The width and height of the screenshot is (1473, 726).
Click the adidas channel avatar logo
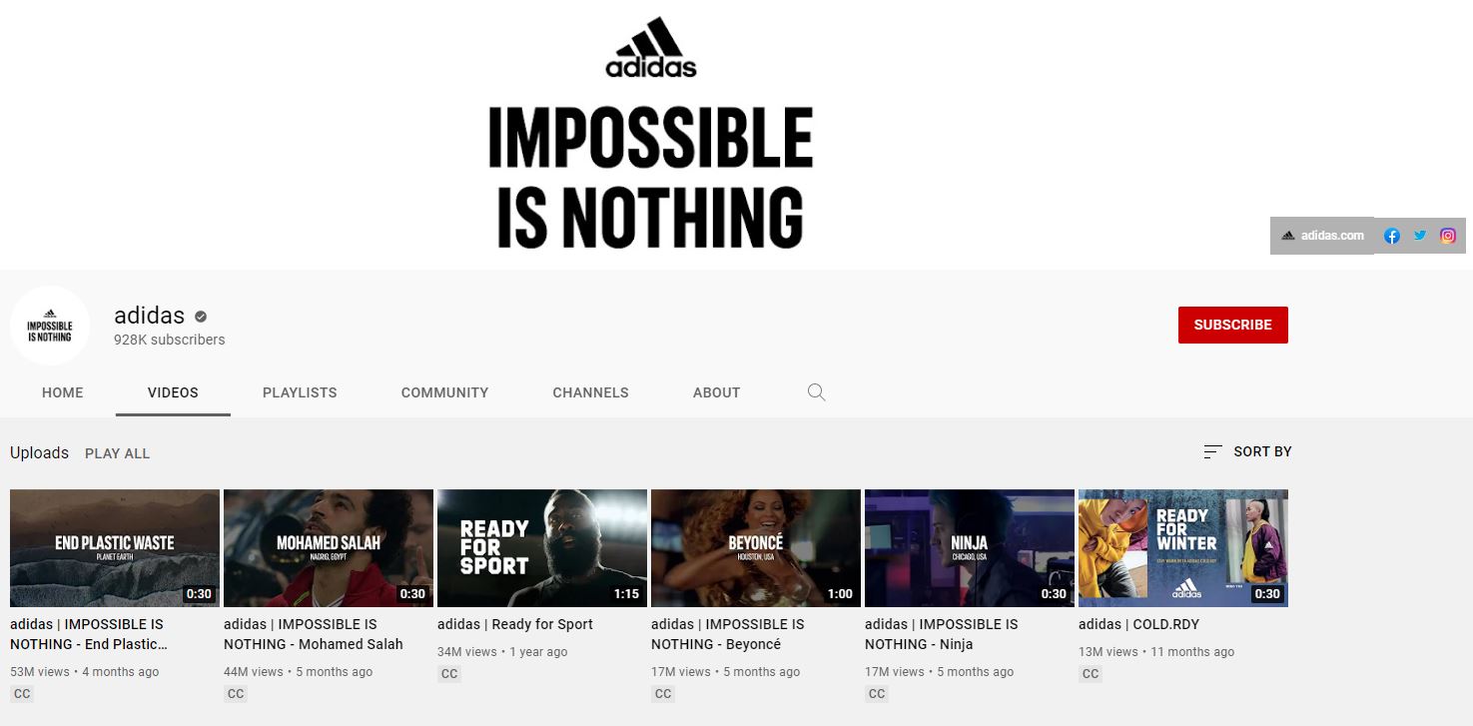pyautogui.click(x=50, y=326)
